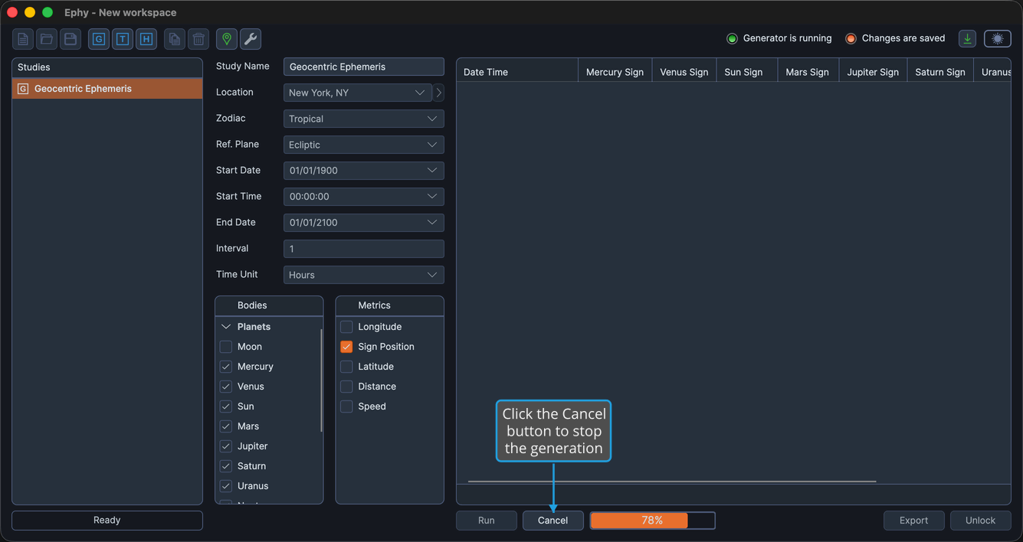The height and width of the screenshot is (542, 1023).
Task: Open the Start Time dropdown
Action: tap(364, 197)
